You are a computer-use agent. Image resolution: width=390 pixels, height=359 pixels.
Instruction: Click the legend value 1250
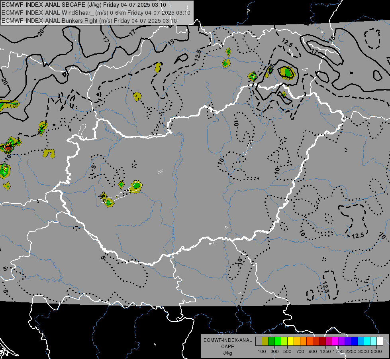(325, 351)
